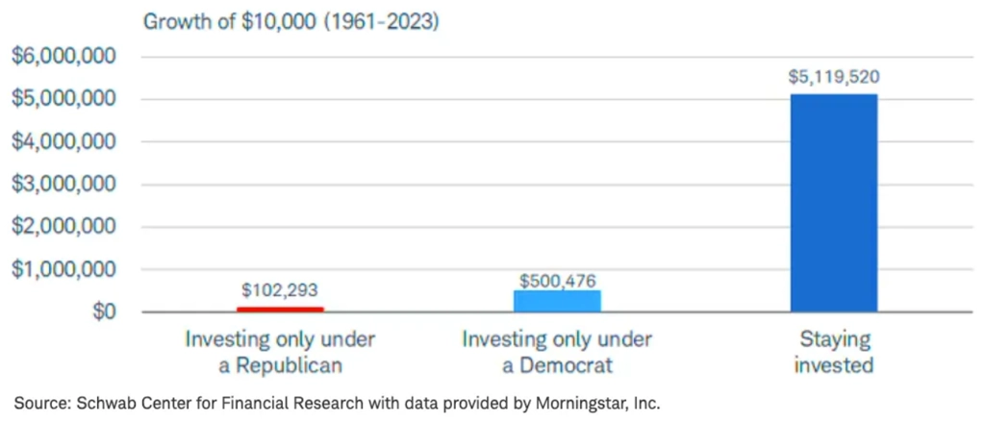Click the $3,000,000 y-axis label
Image resolution: width=985 pixels, height=423 pixels.
63,185
